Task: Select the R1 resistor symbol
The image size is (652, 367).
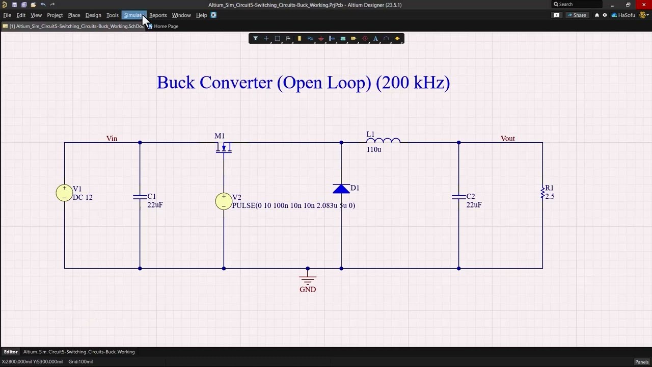Action: pos(542,193)
